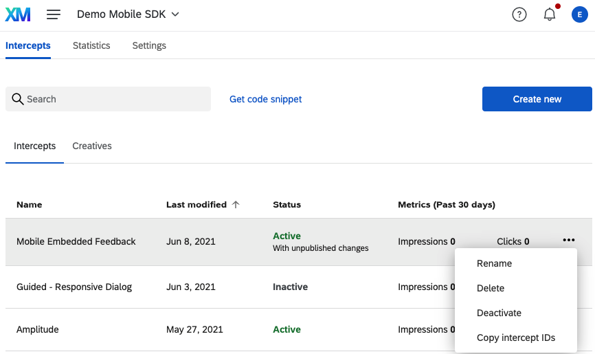This screenshot has height=354, width=595.
Task: Focus the Search input field
Action: (x=108, y=99)
